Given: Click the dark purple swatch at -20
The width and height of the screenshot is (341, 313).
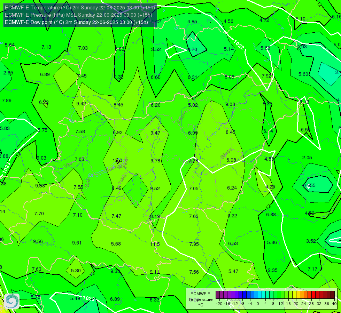Looking at the screenshot, I should click(218, 295).
